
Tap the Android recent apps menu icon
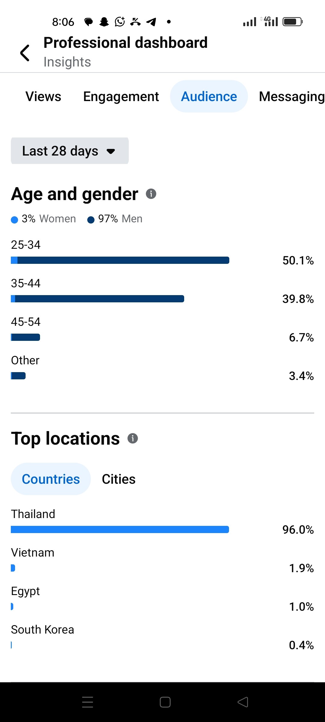pos(88,702)
